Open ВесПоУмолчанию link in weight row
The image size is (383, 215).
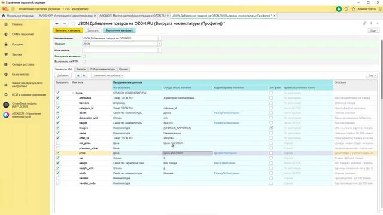point(224,163)
